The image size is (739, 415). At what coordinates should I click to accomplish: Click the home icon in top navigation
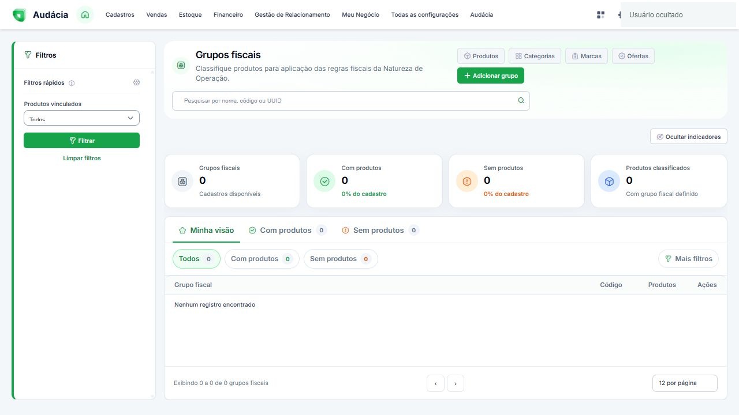tap(85, 15)
